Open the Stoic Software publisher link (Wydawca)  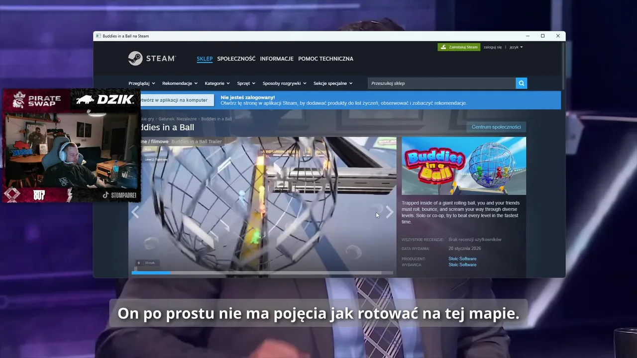pyautogui.click(x=462, y=265)
